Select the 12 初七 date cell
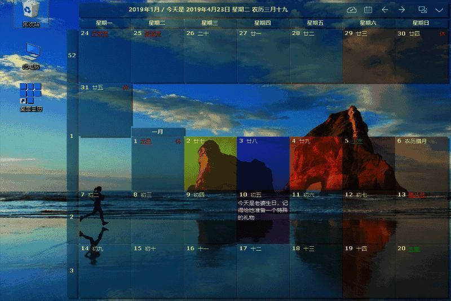The height and width of the screenshot is (301, 451). click(x=369, y=217)
